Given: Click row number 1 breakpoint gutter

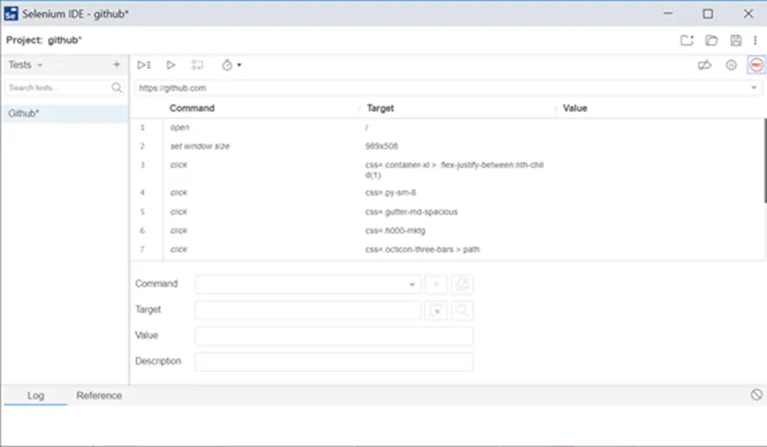Looking at the screenshot, I should [142, 127].
